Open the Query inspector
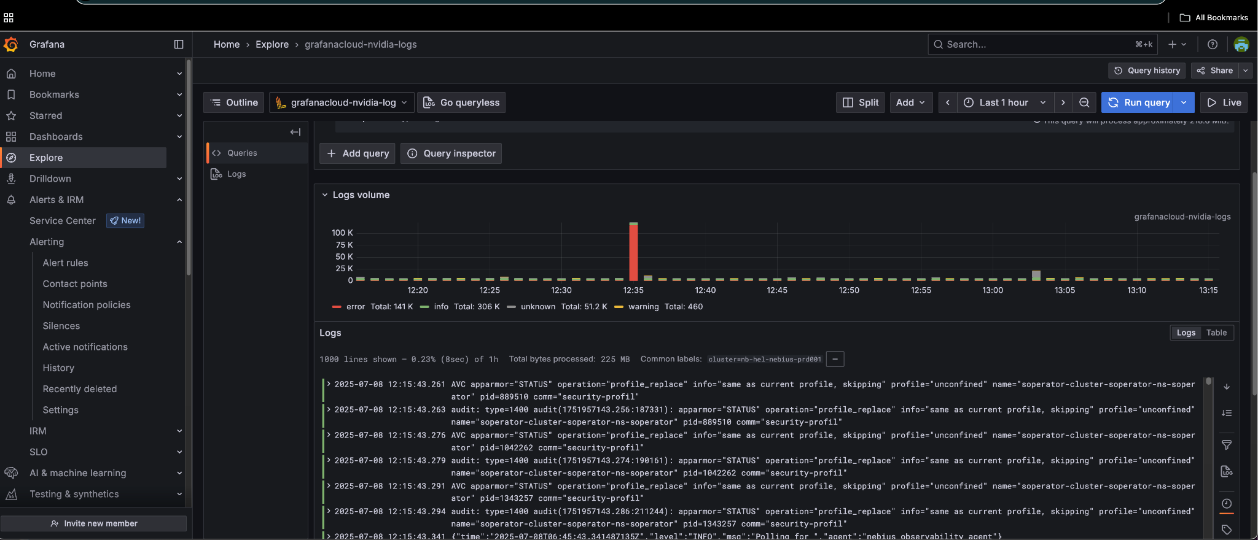1258x540 pixels. click(451, 153)
